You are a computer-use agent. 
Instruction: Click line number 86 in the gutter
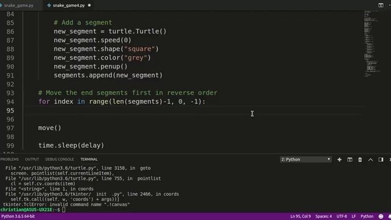point(10,31)
